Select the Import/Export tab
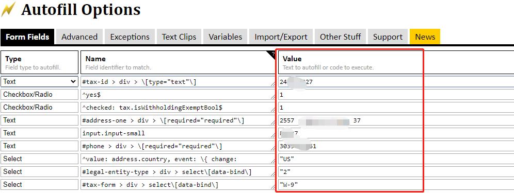This screenshot has width=514, height=193. tap(281, 37)
